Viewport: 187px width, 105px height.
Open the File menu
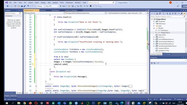tap(10, 3)
